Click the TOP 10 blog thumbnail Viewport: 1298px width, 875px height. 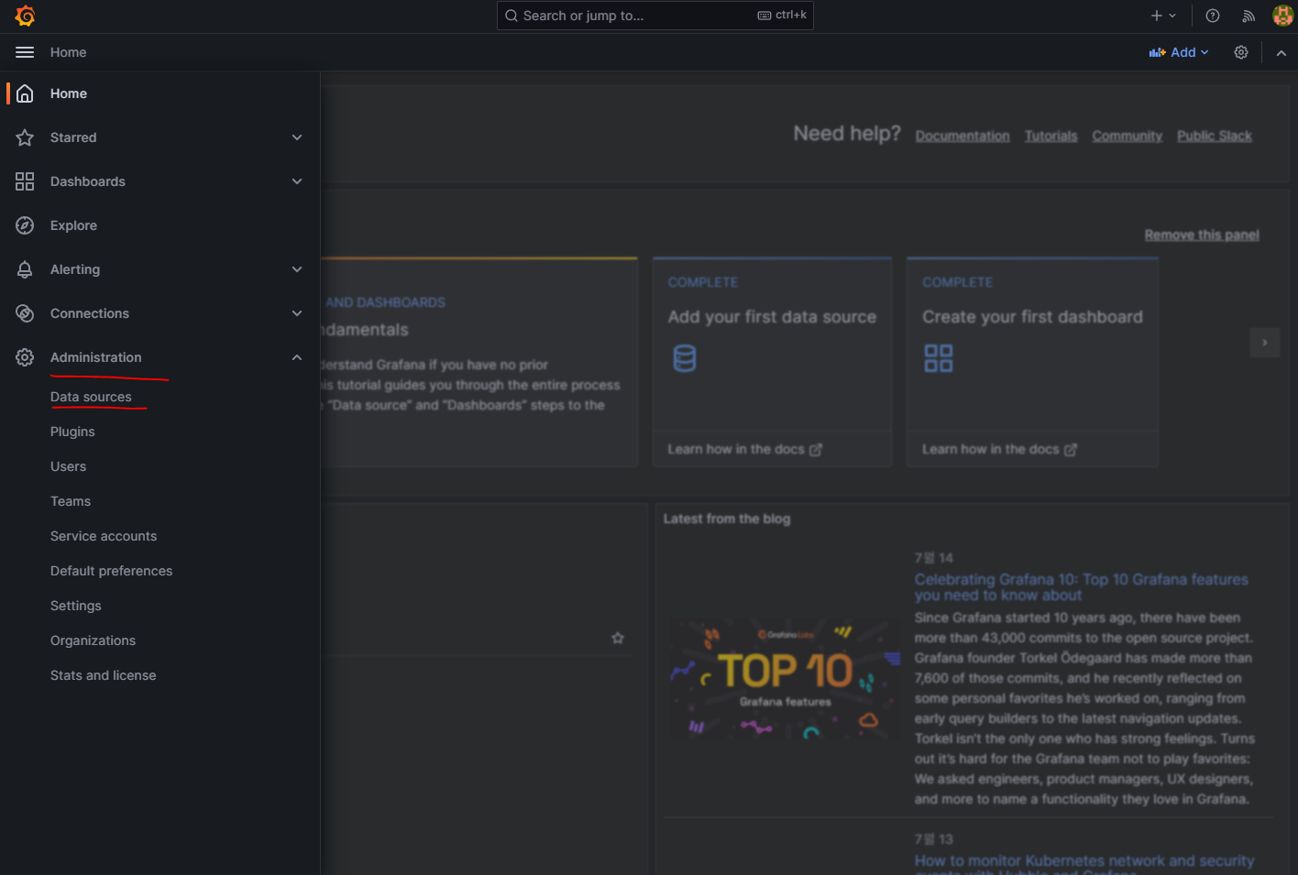pos(786,679)
